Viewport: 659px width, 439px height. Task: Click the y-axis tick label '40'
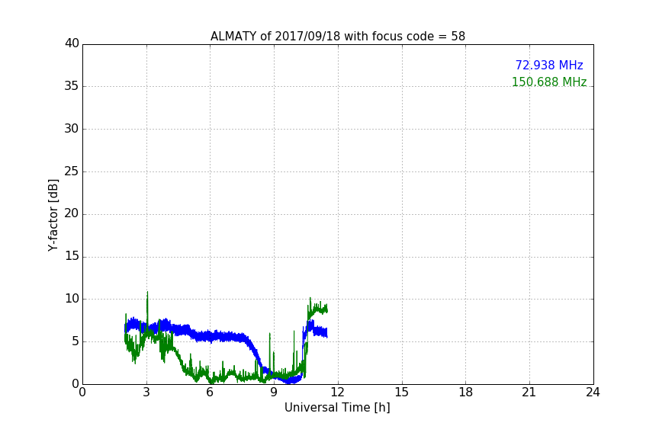72,43
